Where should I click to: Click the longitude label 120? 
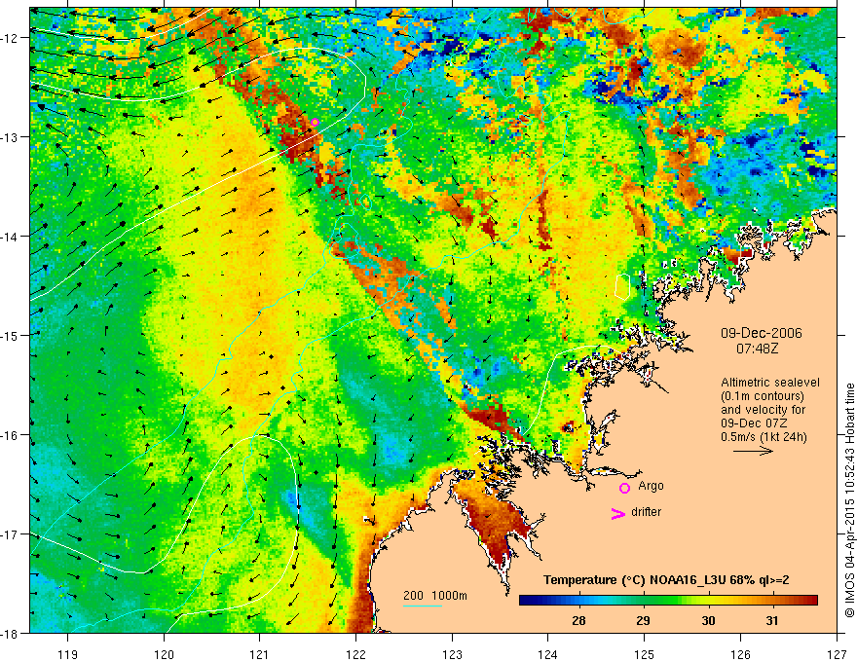(164, 654)
